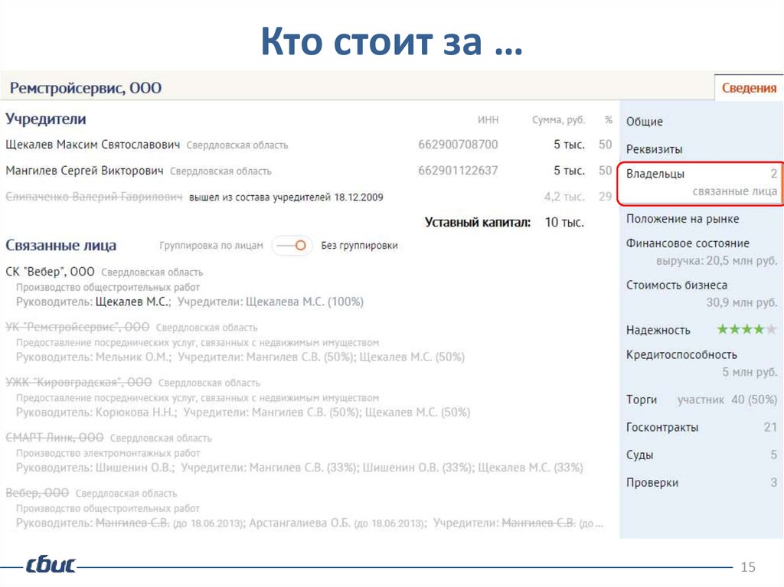Image resolution: width=784 pixels, height=587 pixels.
Task: Open Положение на рынке section
Action: [x=683, y=219]
